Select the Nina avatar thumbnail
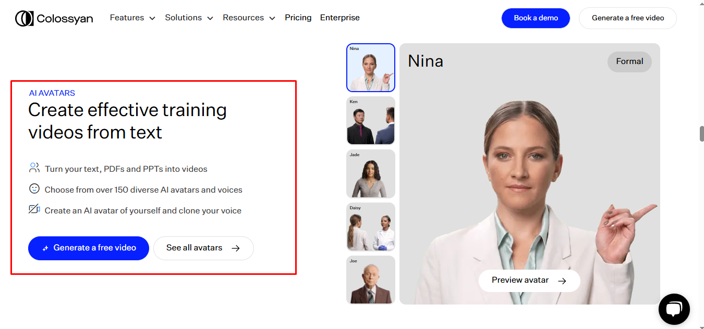Image resolution: width=704 pixels, height=329 pixels. pyautogui.click(x=371, y=68)
